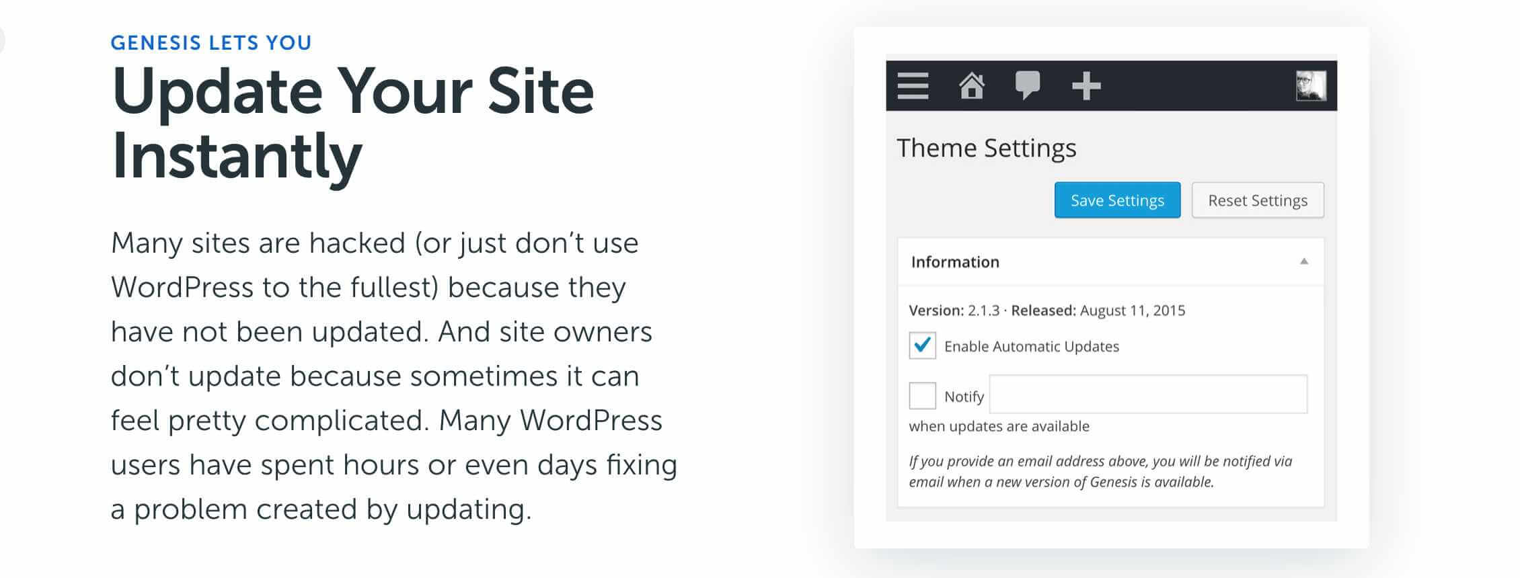Viewport: 1520px width, 578px height.
Task: Uncheck Enable Automatic Updates checkbox
Action: tap(922, 345)
